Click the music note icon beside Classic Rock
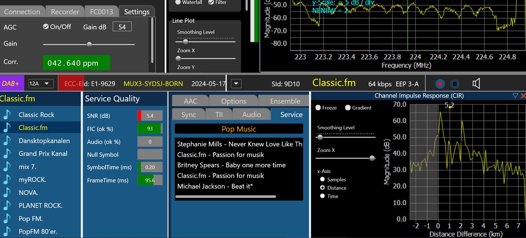Image resolution: width=526 pixels, height=238 pixels. click(7, 115)
